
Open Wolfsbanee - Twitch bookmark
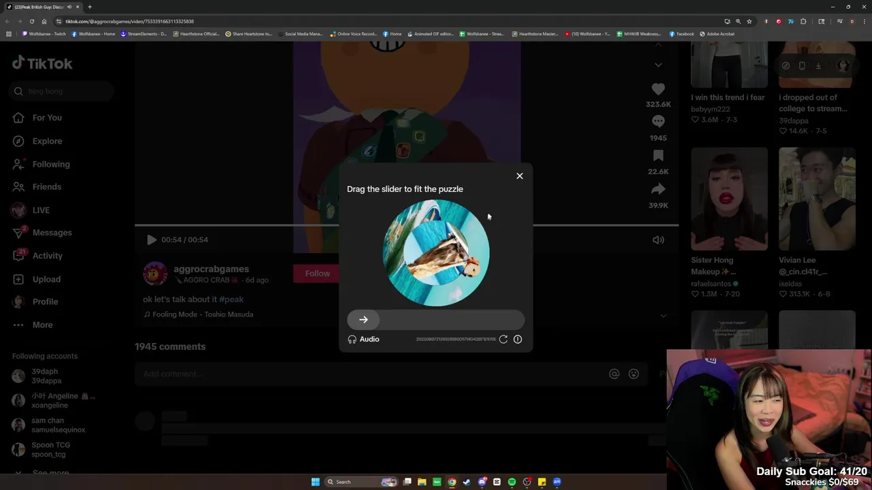click(44, 33)
